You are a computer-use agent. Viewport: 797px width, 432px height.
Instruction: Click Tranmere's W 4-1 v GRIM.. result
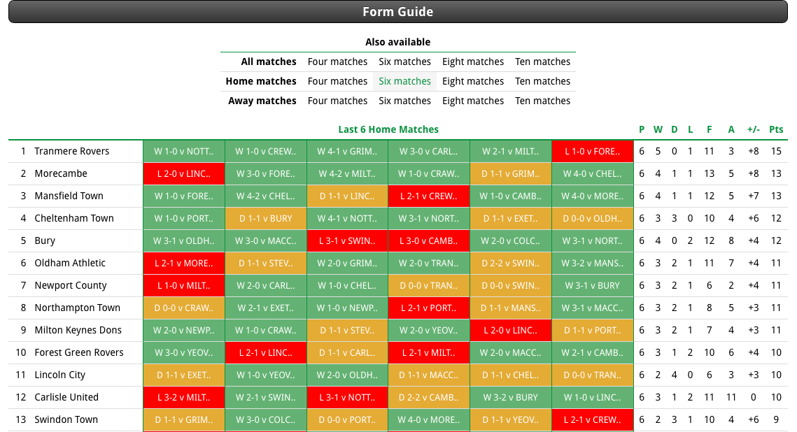point(347,151)
